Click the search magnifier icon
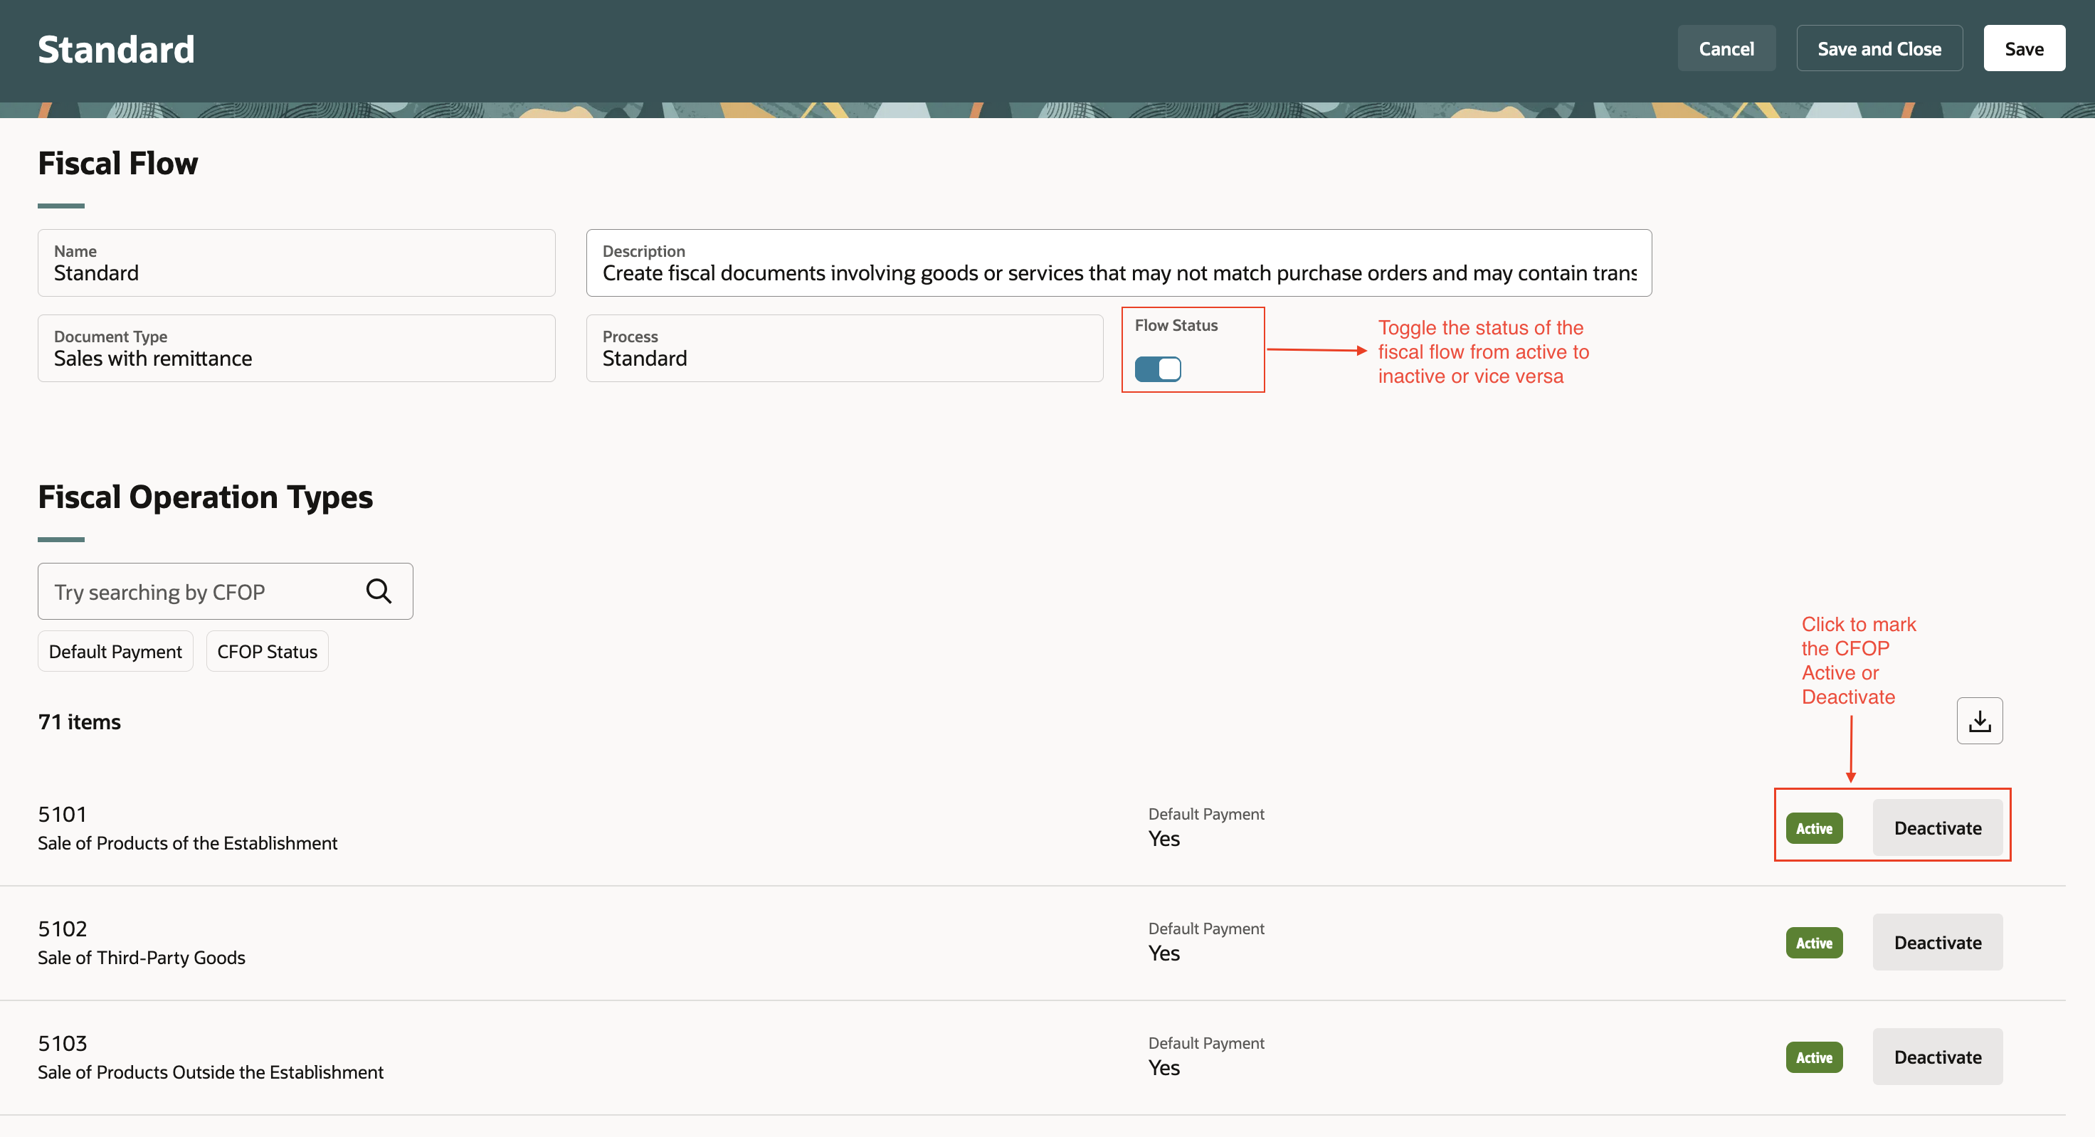The height and width of the screenshot is (1137, 2095). coord(378,591)
